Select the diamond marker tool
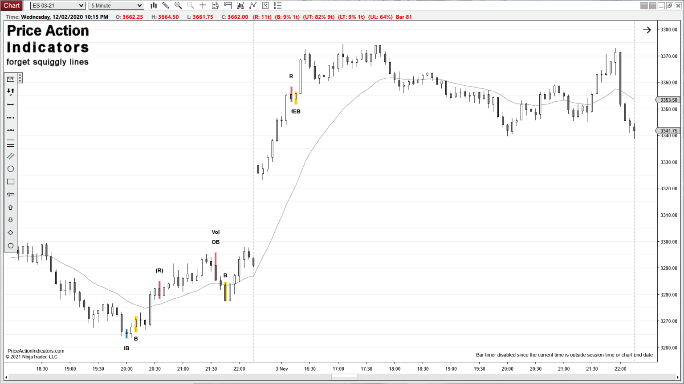Viewport: 684px width, 384px height. pyautogui.click(x=11, y=232)
